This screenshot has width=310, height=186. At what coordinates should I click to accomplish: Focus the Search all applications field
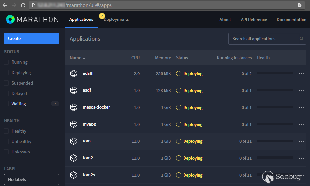[x=264, y=39]
